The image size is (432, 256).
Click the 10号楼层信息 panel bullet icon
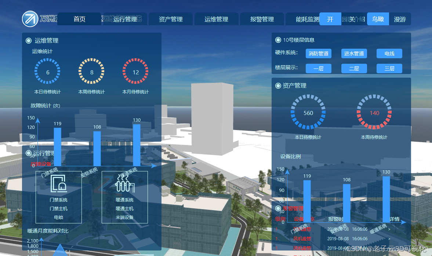pos(278,40)
